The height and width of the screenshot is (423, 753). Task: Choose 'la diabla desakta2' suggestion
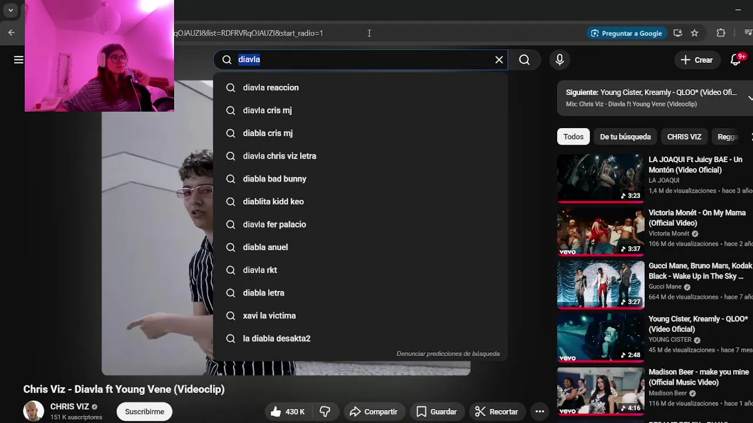coord(360,338)
